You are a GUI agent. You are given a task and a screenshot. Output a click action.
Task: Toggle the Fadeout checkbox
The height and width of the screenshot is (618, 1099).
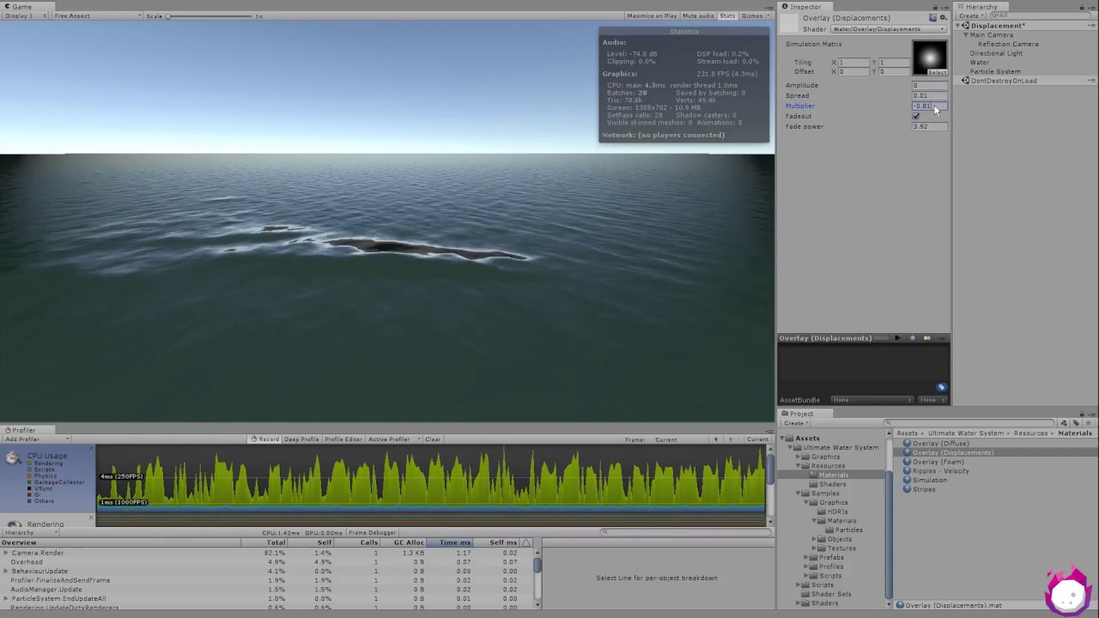click(916, 116)
